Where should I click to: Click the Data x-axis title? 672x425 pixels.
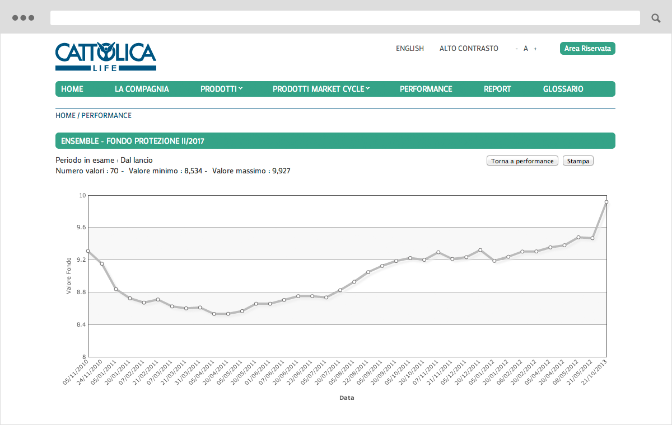[x=347, y=398]
